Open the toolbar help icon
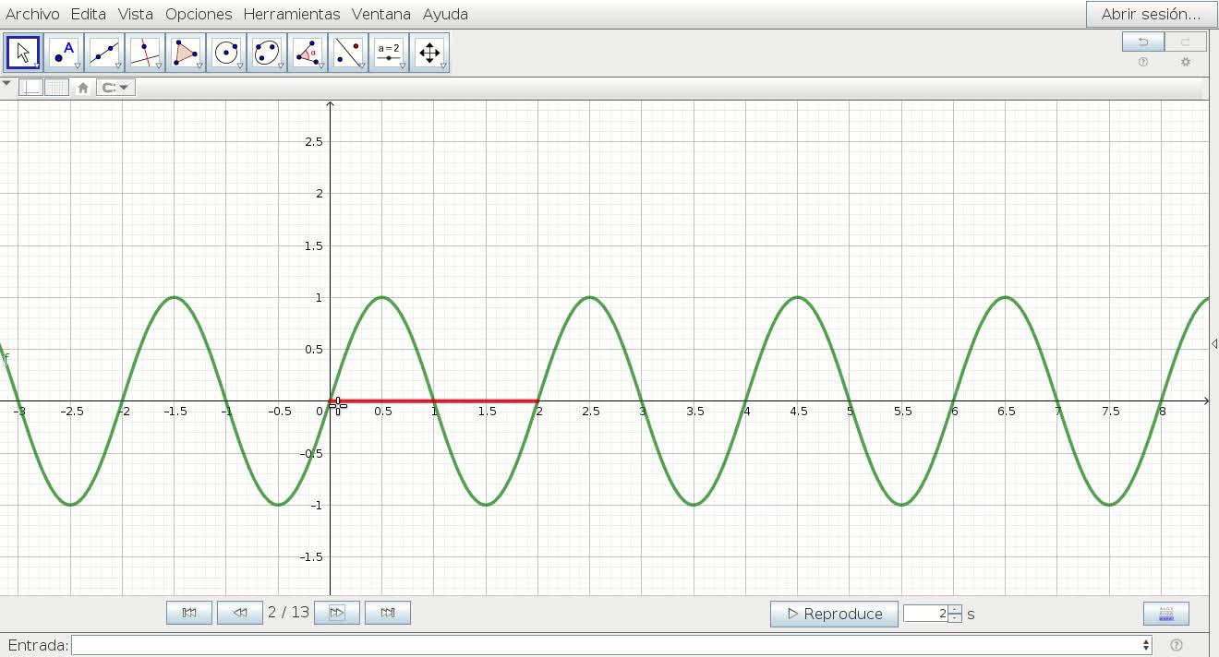This screenshot has height=657, width=1219. click(x=1143, y=62)
